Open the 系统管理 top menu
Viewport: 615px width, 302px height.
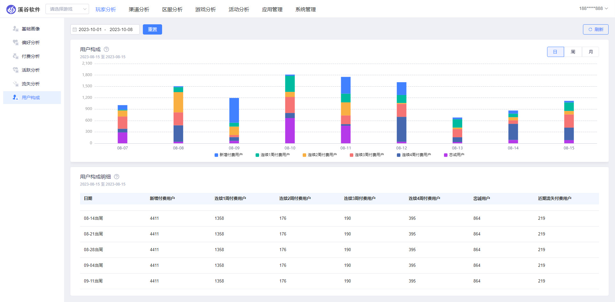(306, 9)
